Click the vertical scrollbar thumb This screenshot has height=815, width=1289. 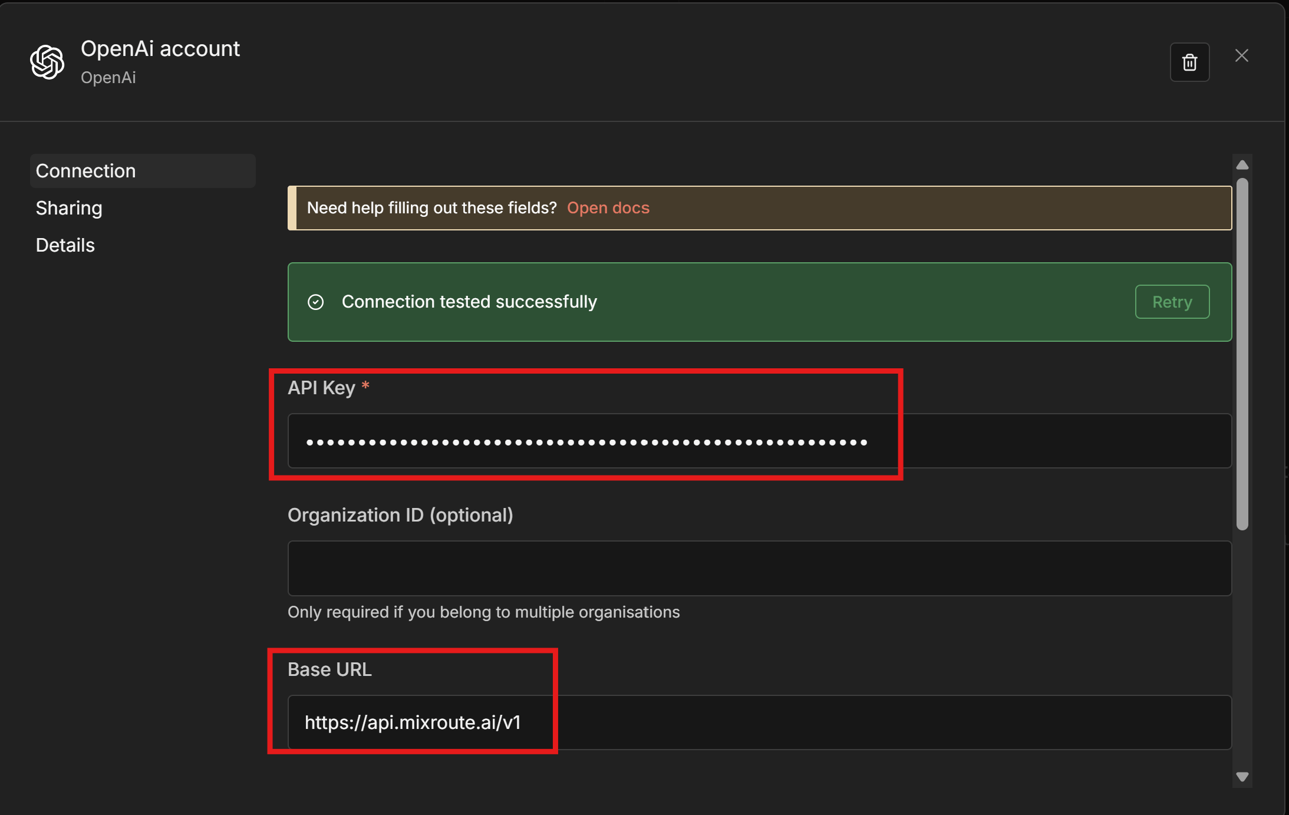[x=1242, y=354]
